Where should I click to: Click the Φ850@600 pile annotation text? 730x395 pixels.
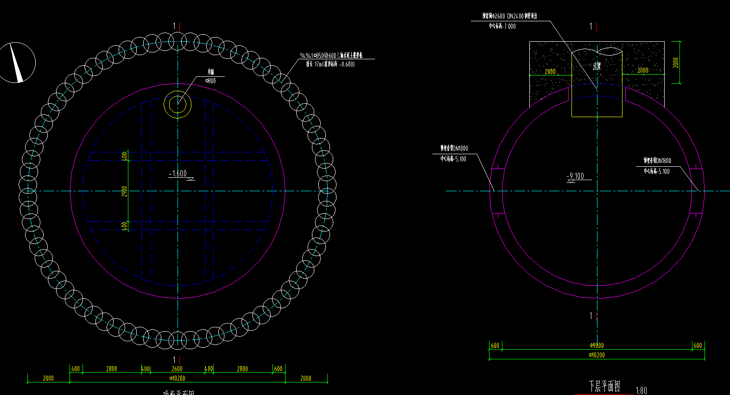331,56
